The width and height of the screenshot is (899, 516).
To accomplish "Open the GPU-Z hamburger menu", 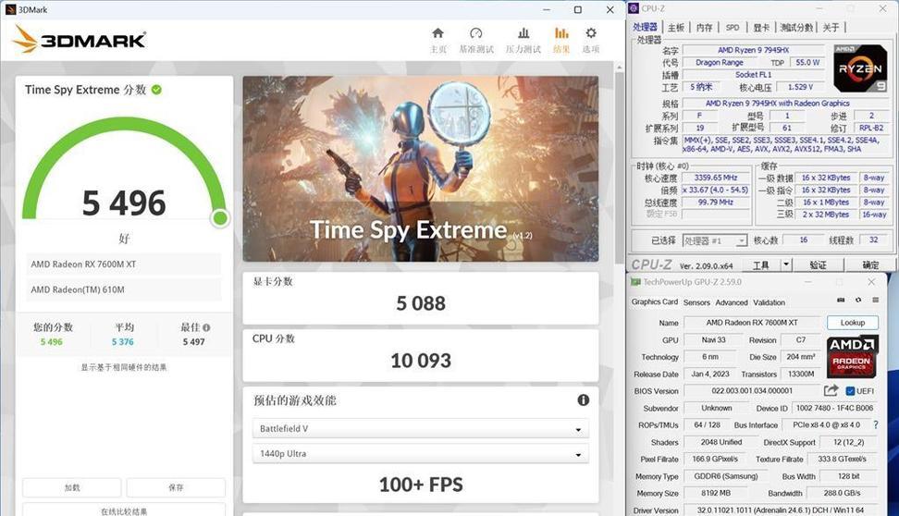I will coord(876,300).
